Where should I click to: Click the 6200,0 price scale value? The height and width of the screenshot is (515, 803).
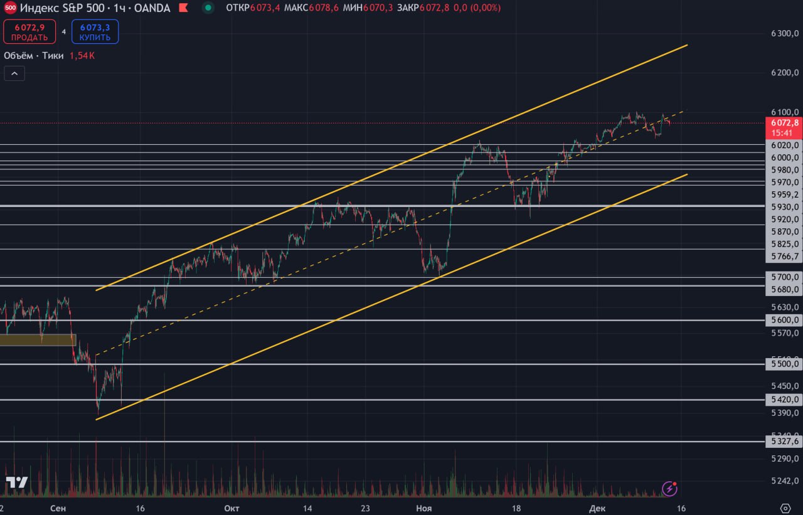[x=784, y=73]
